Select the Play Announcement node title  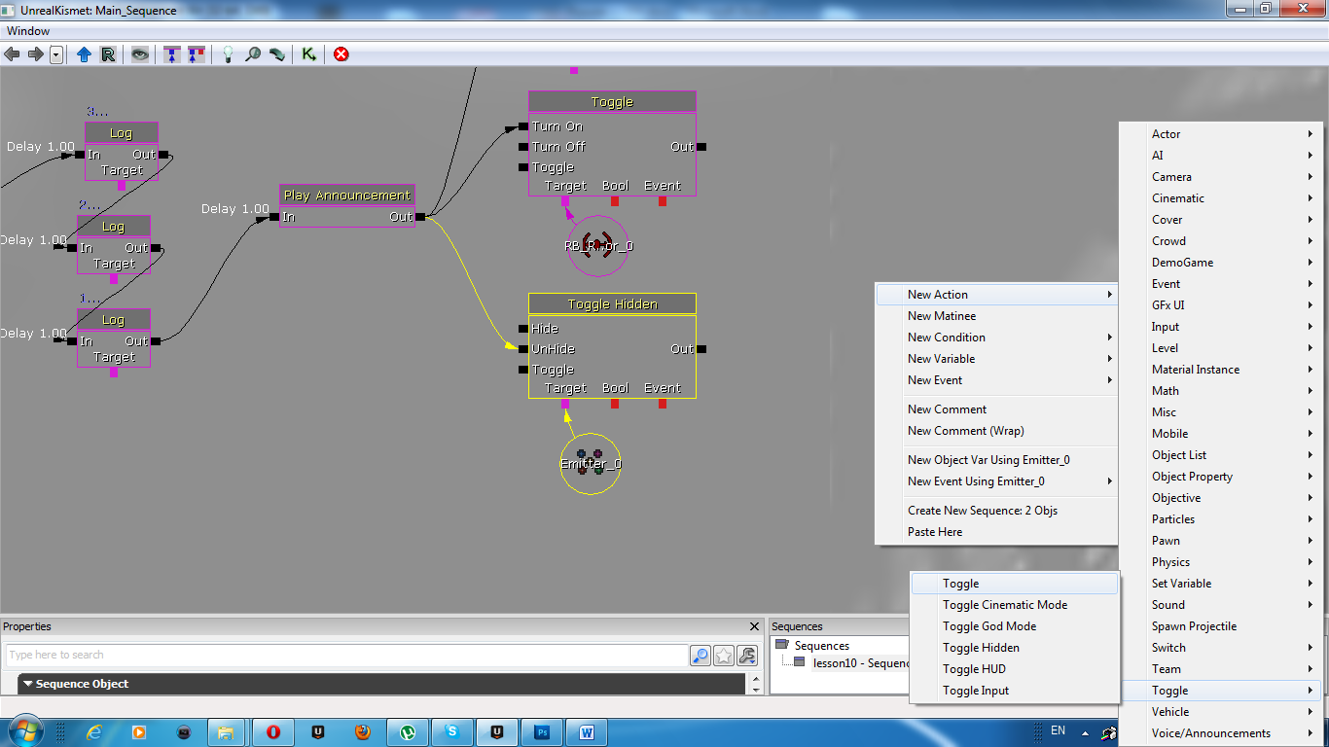[x=347, y=196]
